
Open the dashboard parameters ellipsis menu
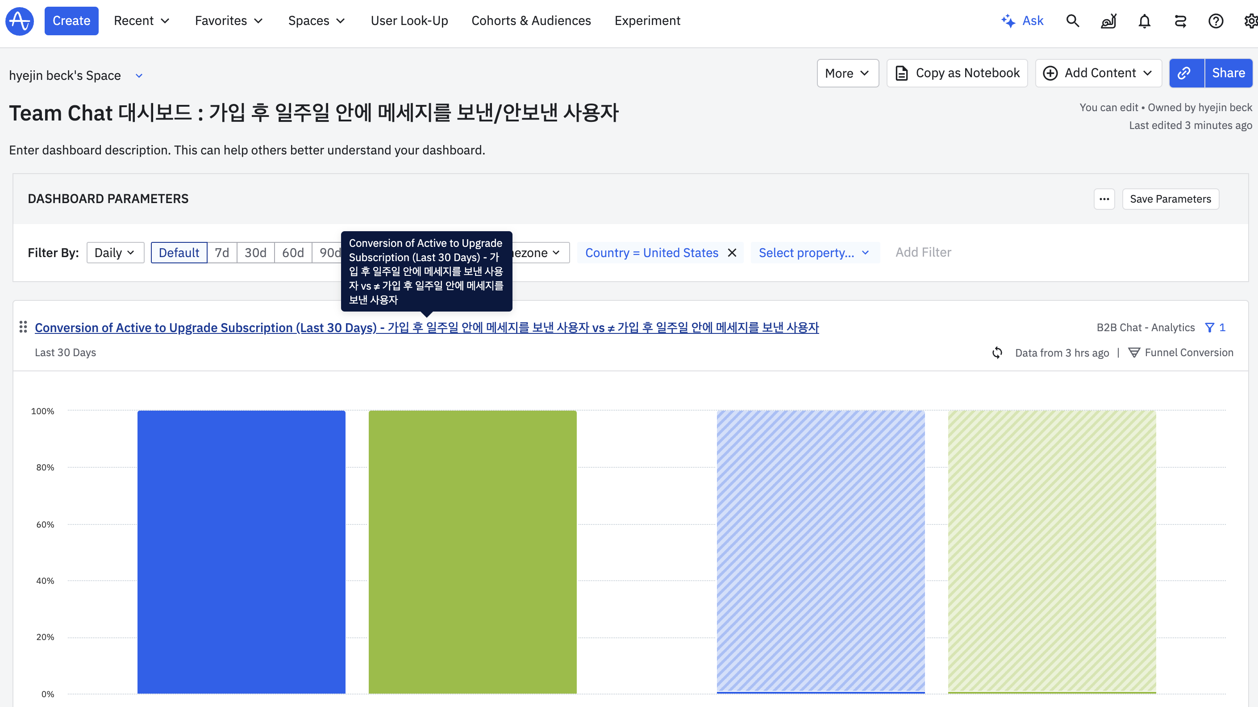1104,199
